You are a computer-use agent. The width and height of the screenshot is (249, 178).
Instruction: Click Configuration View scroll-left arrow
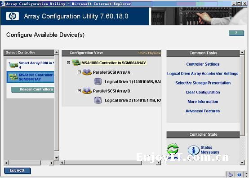62,163
